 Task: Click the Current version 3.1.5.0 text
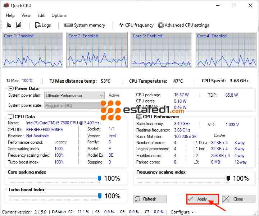[24, 212]
